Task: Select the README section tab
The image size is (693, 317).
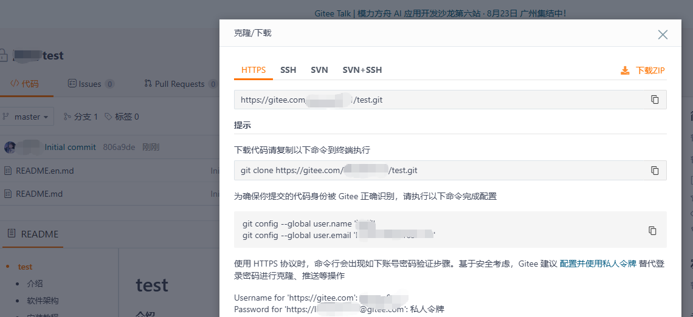Action: tap(33, 234)
